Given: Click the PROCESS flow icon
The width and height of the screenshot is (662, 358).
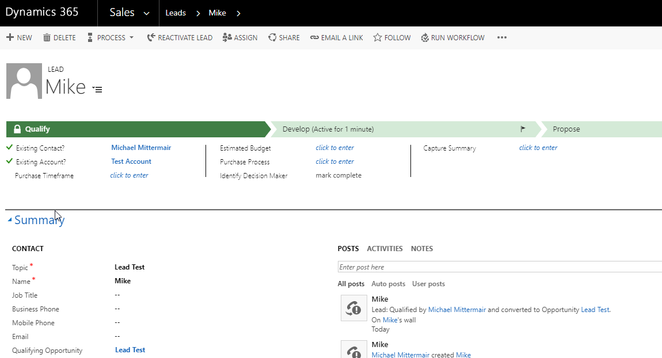Looking at the screenshot, I should click(x=90, y=37).
